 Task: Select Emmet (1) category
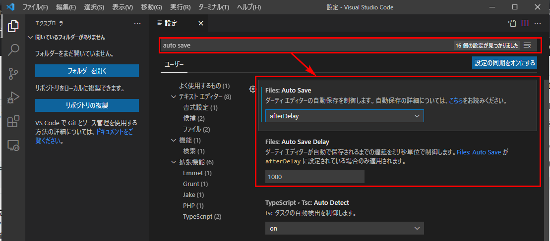point(197,173)
